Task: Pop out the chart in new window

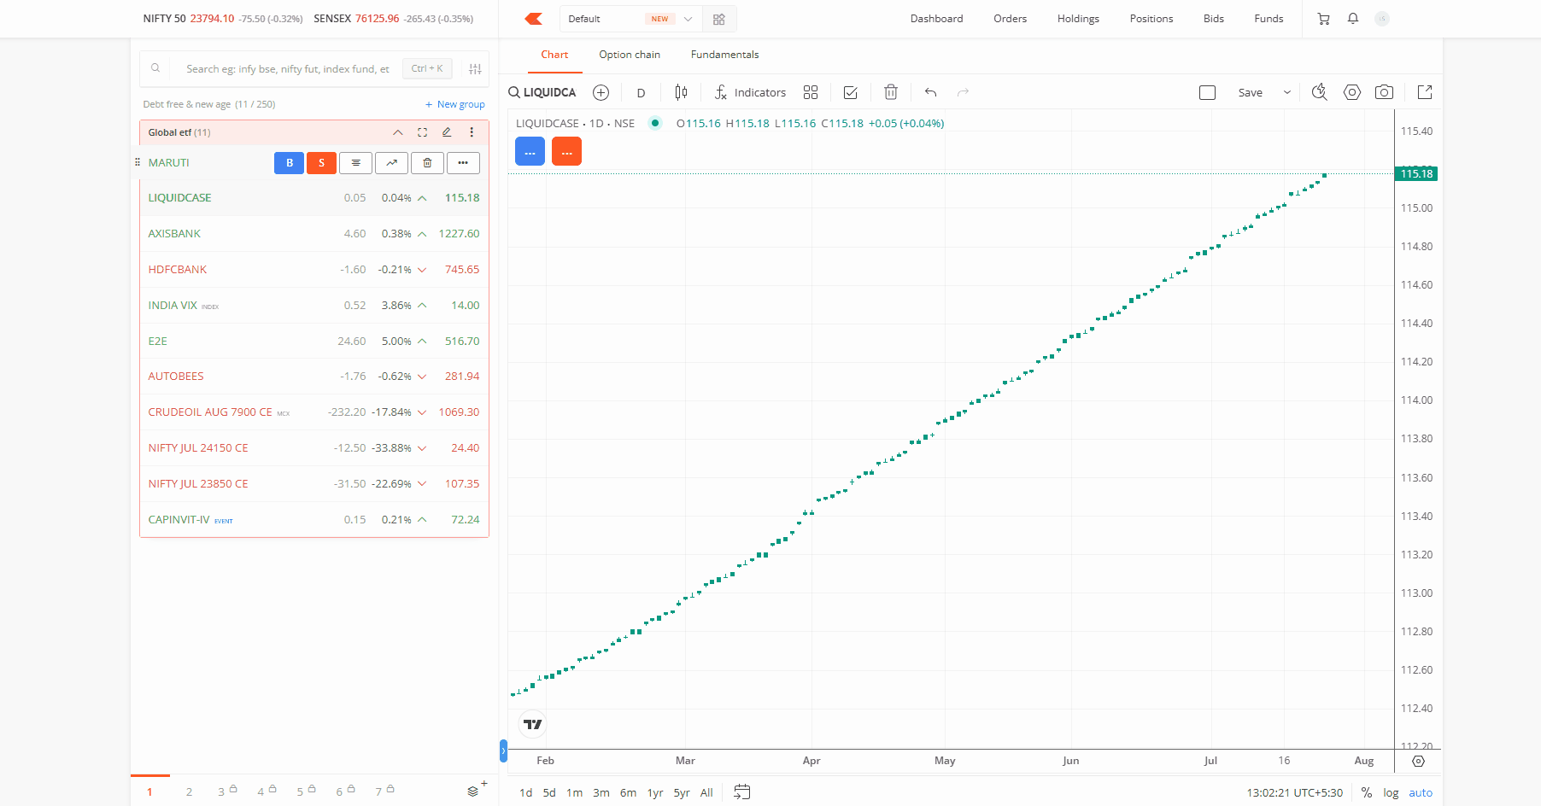Action: point(1425,92)
